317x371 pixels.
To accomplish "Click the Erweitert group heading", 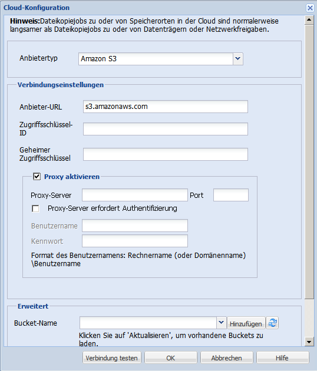I will (33, 306).
